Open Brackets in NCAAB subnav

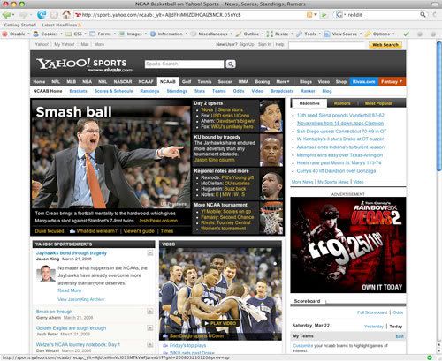78,91
